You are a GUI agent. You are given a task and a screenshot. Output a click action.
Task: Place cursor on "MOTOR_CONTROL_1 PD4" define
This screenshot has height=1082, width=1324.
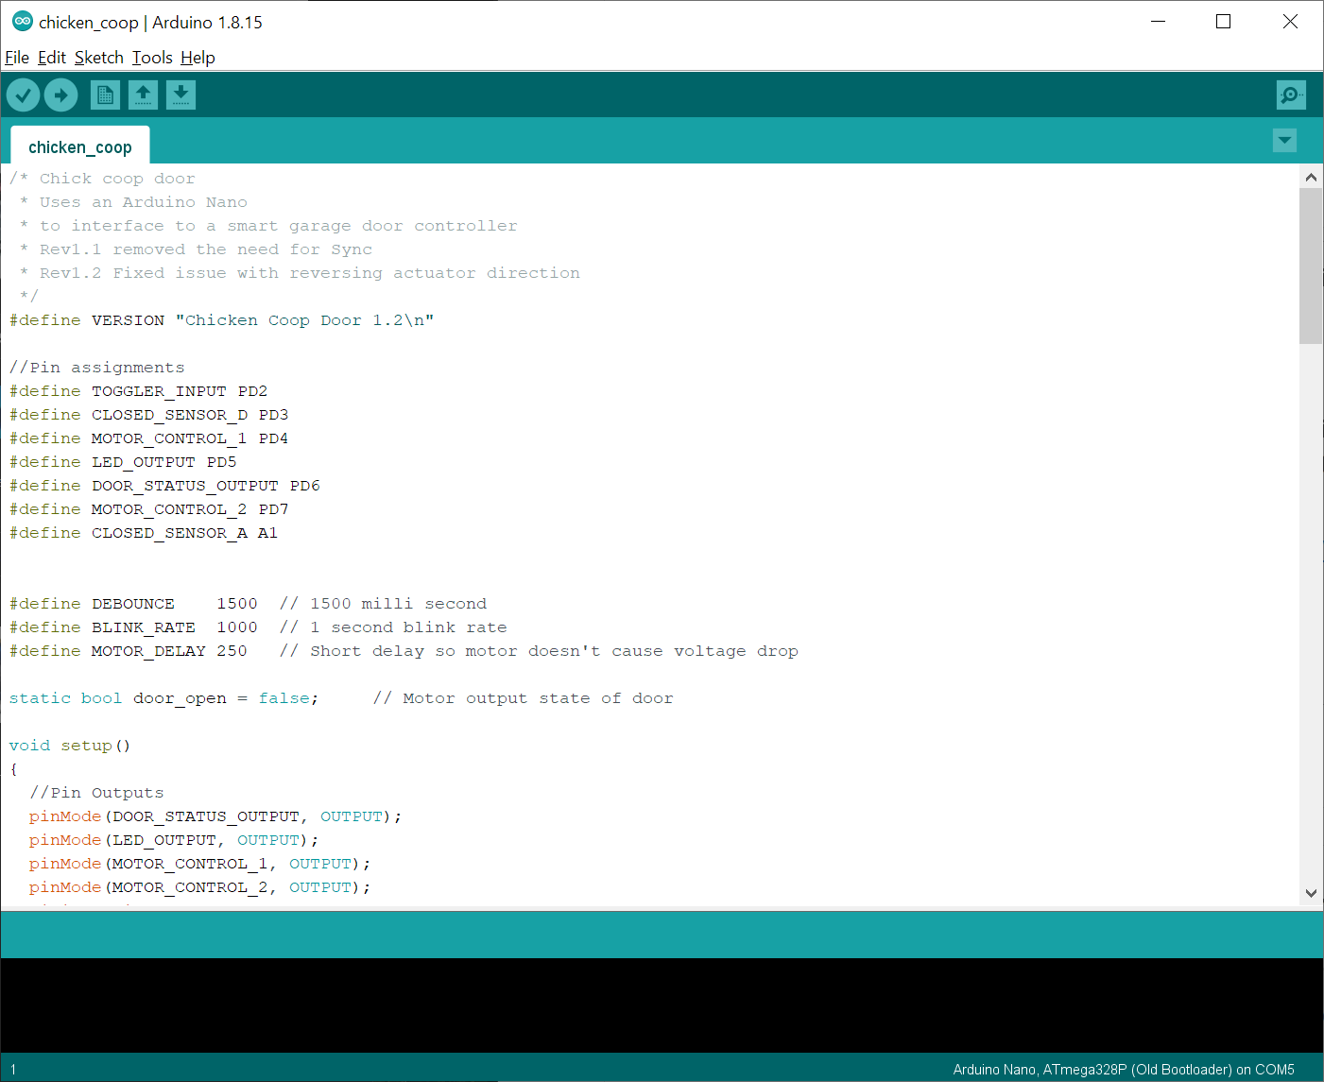pyautogui.click(x=149, y=438)
